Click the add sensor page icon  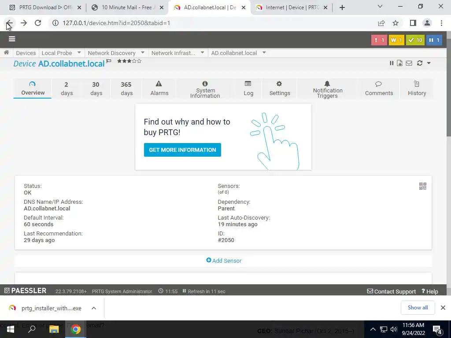coord(399,63)
